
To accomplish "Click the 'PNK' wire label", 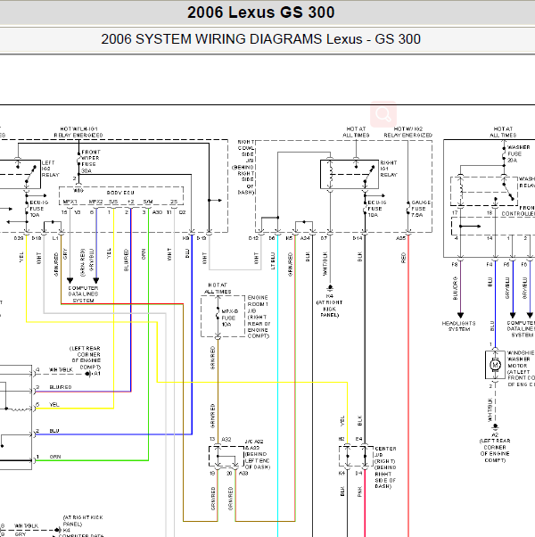I will [x=359, y=492].
